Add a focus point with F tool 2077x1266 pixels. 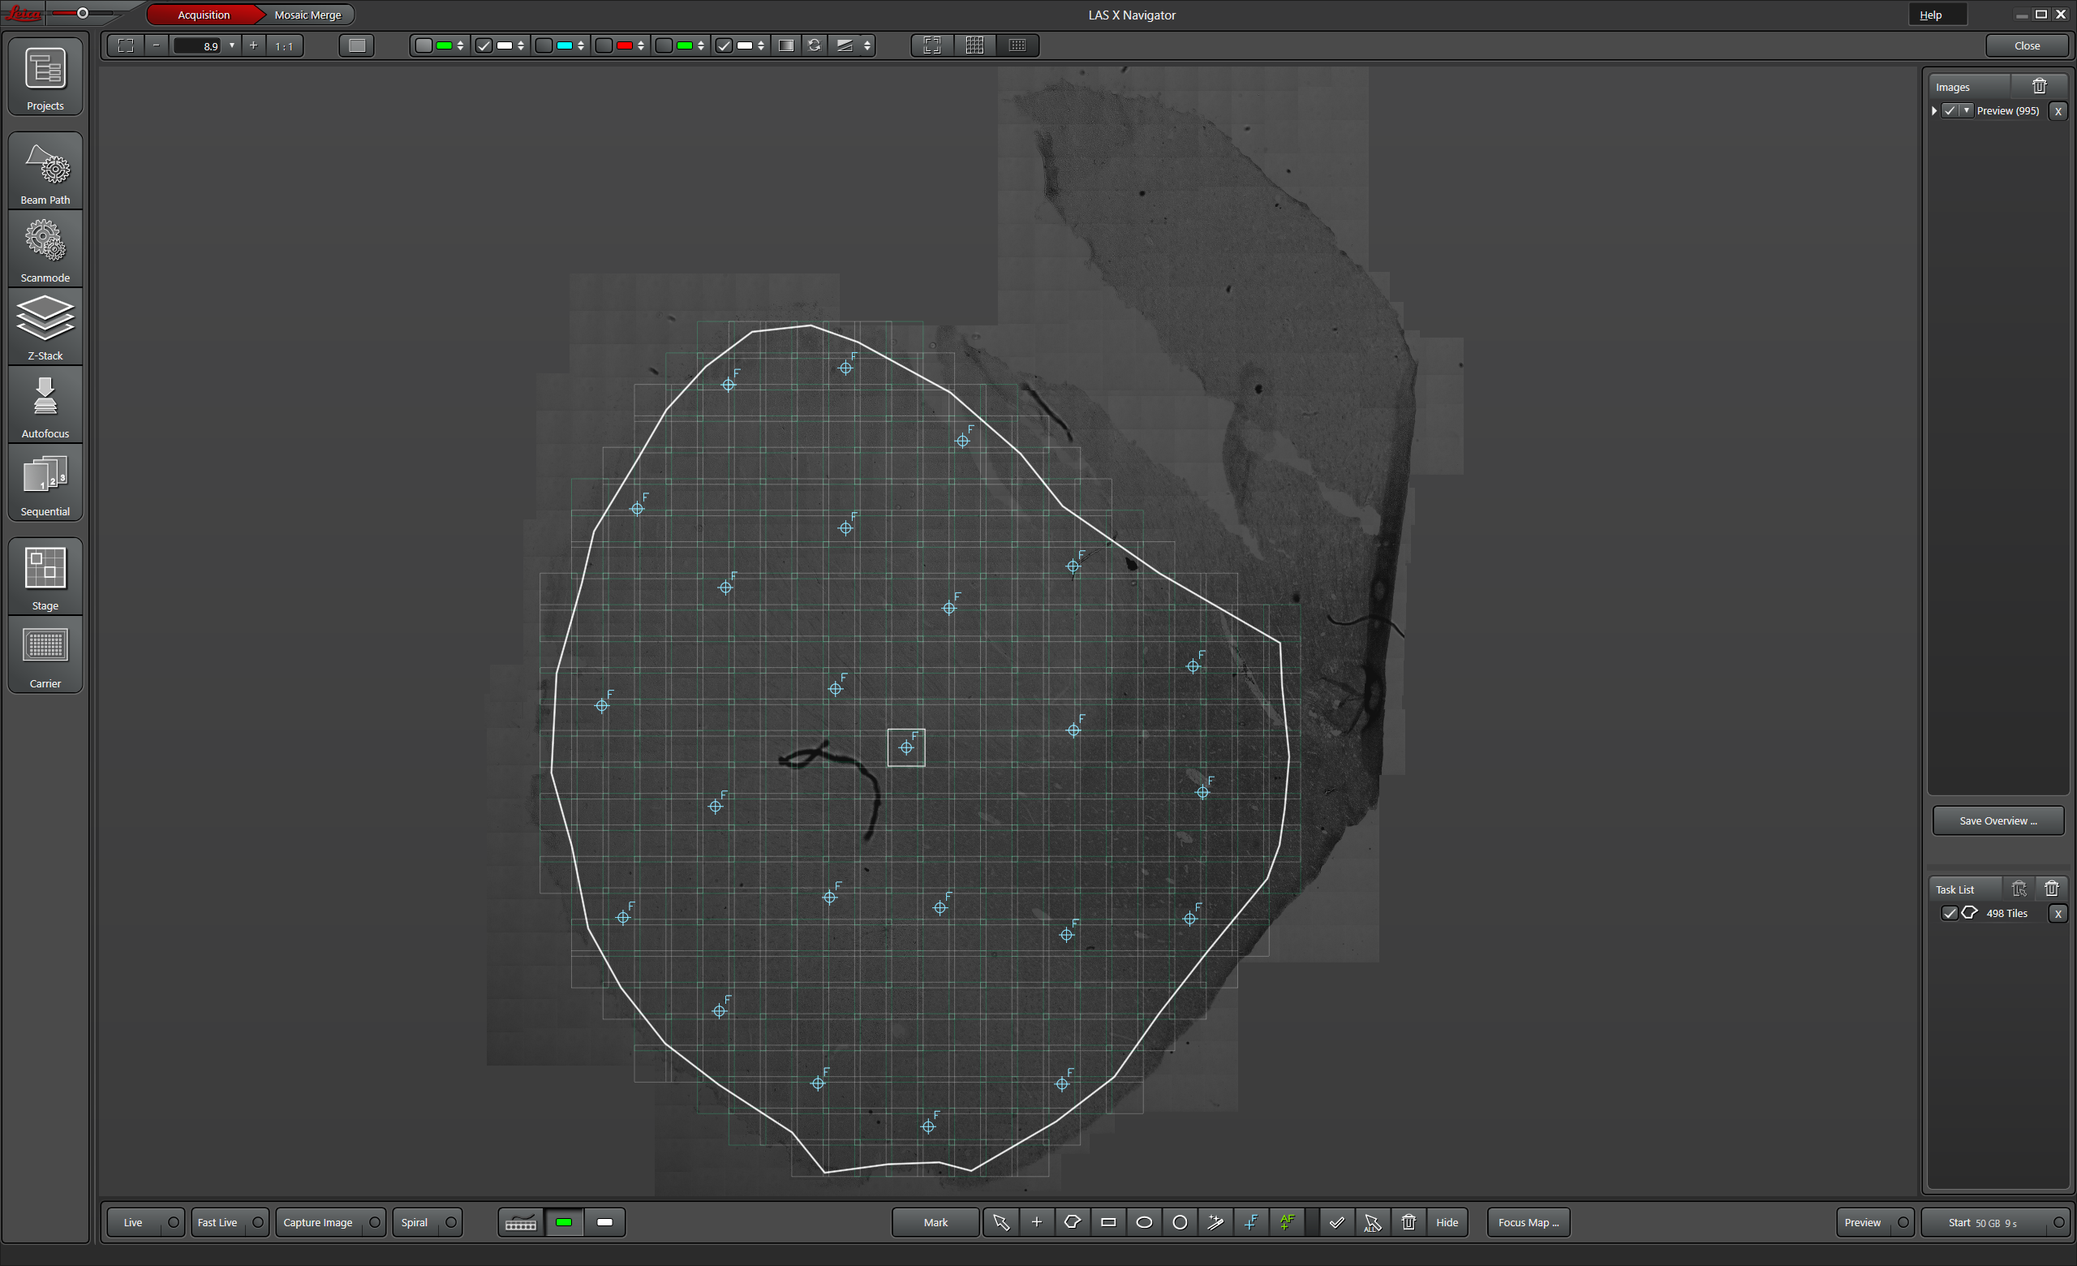coord(1252,1222)
